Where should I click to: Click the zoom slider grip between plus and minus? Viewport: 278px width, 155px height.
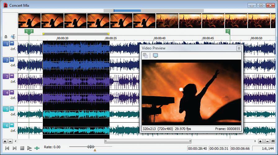tap(264, 141)
